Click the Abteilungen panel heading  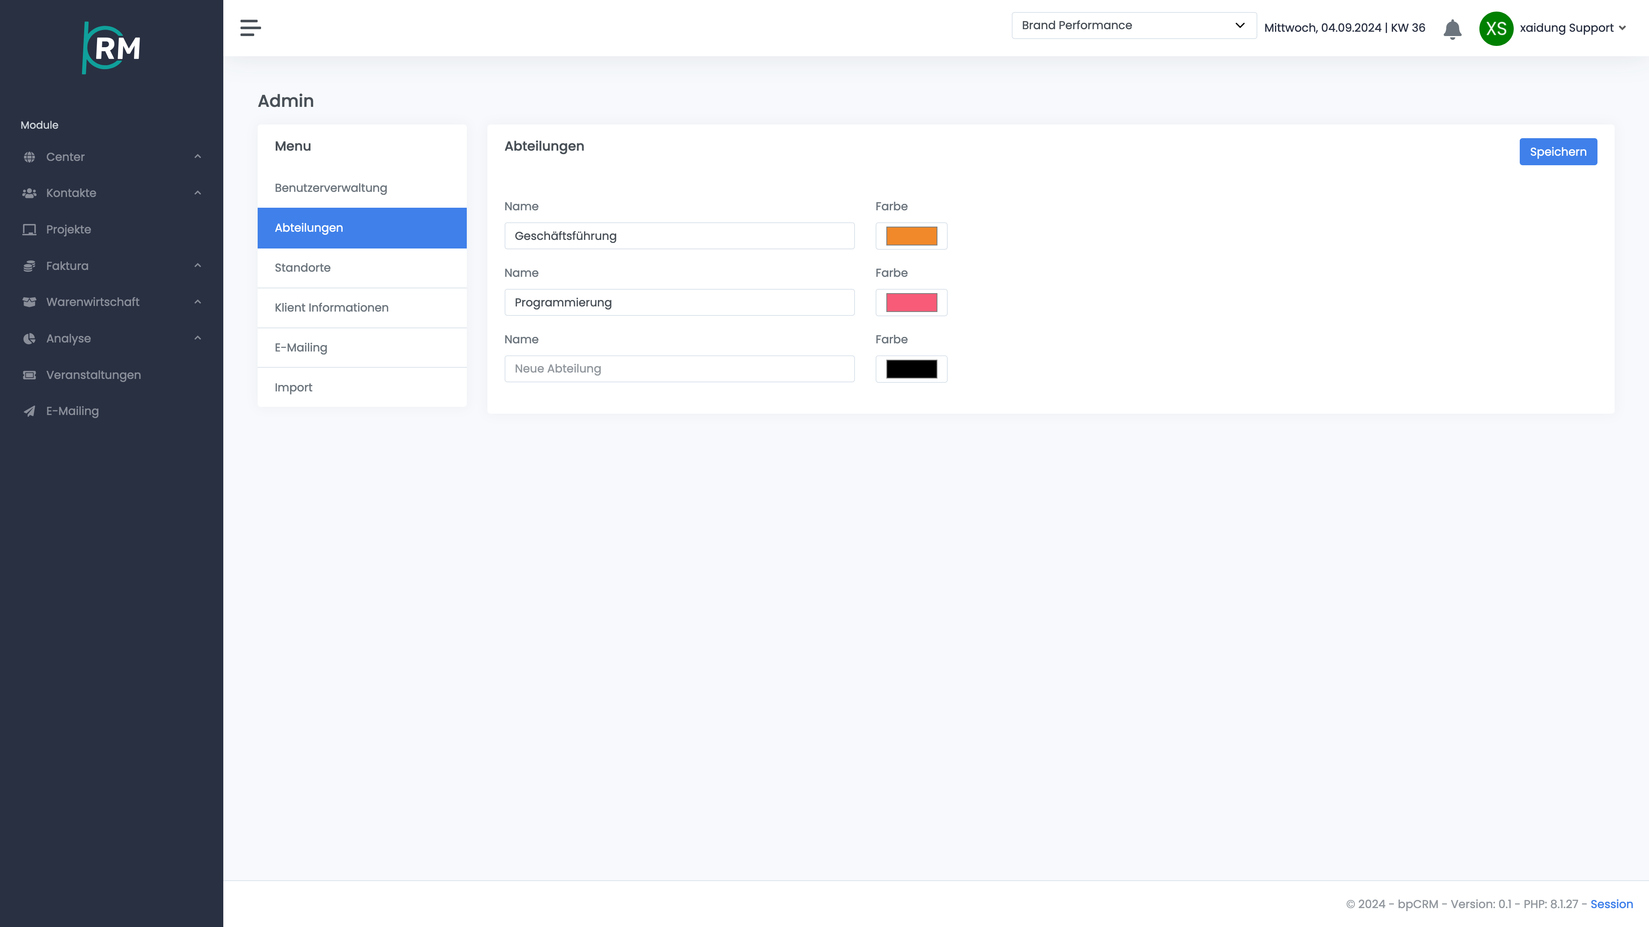tap(544, 146)
